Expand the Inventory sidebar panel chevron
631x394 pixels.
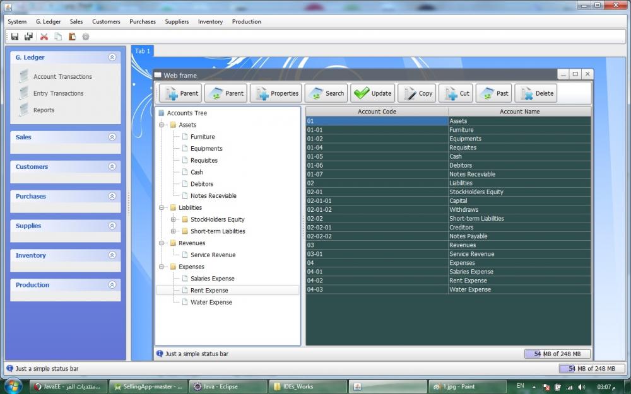tap(112, 255)
